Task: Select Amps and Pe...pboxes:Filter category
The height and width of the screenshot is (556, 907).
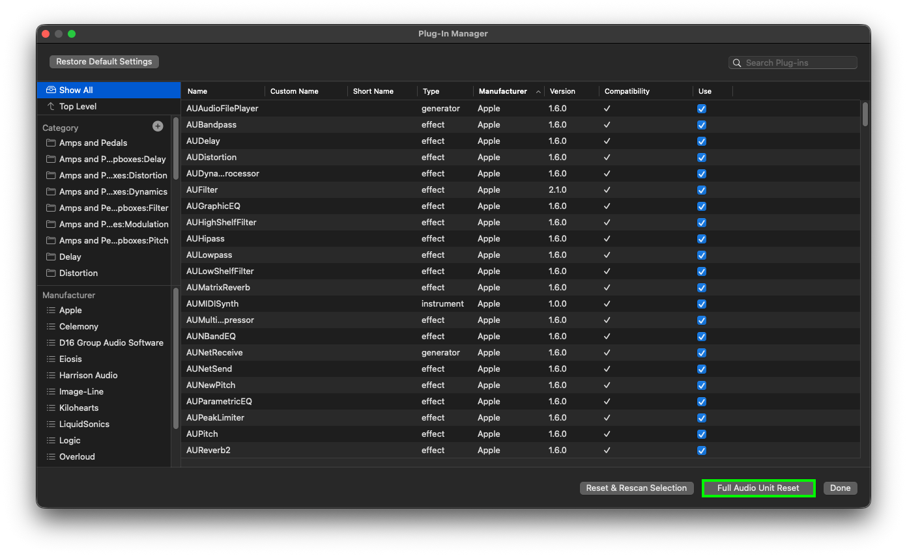Action: tap(113, 208)
